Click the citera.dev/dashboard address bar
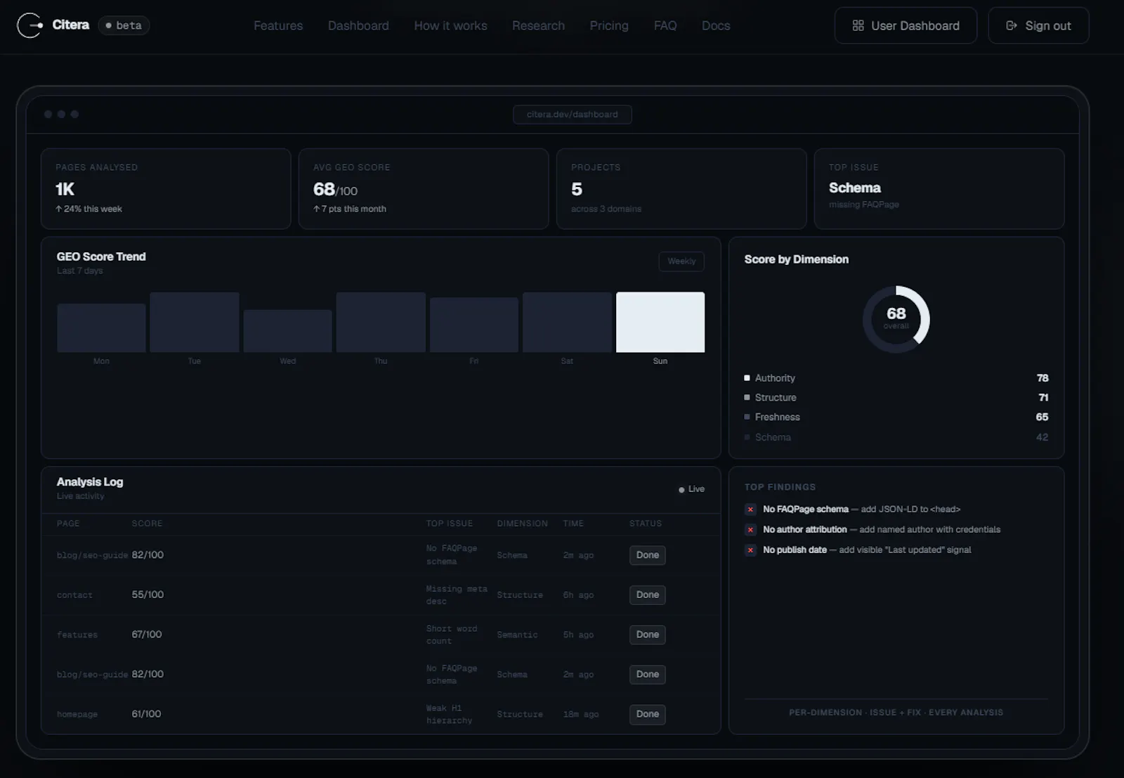 tap(573, 114)
